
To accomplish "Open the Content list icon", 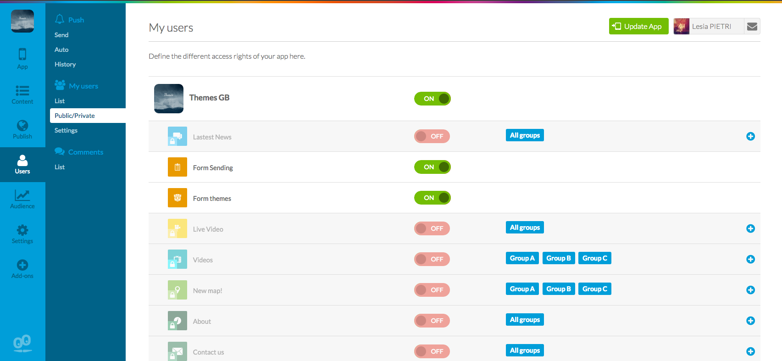I will [x=22, y=94].
